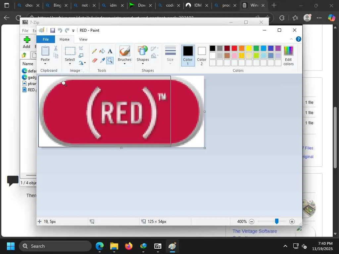Click the zoom in plus button
Image resolution: width=339 pixels, height=254 pixels.
[x=292, y=222]
